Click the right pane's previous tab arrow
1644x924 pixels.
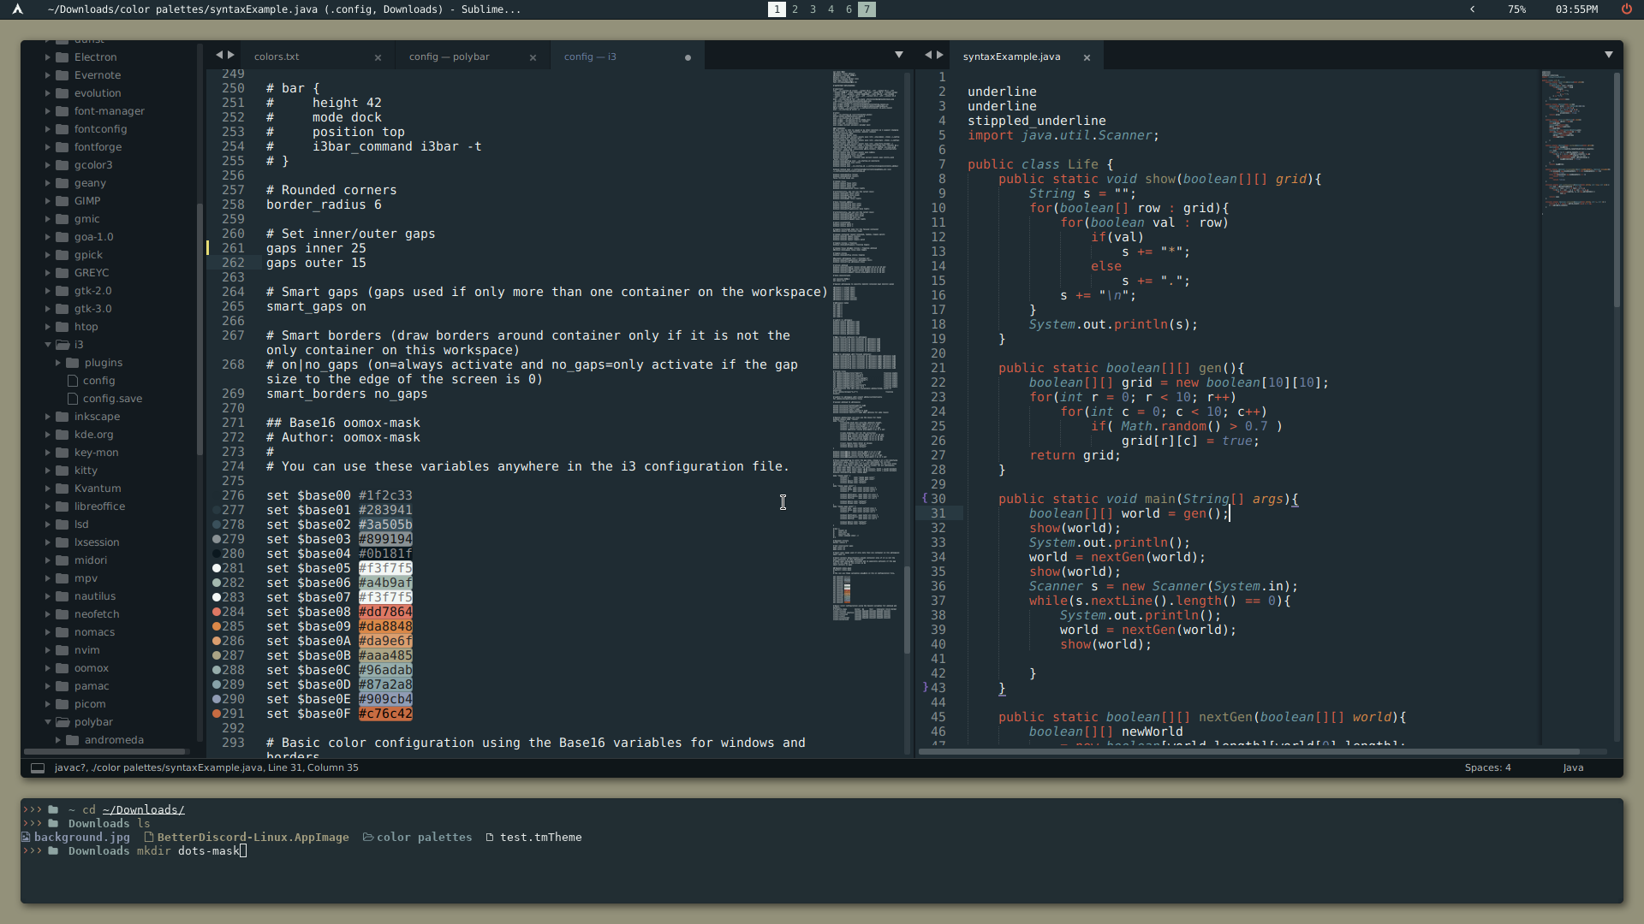928,56
